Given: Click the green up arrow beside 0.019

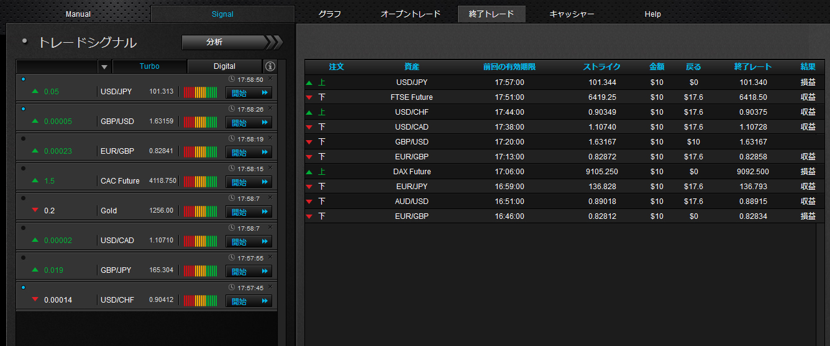Looking at the screenshot, I should coord(35,270).
